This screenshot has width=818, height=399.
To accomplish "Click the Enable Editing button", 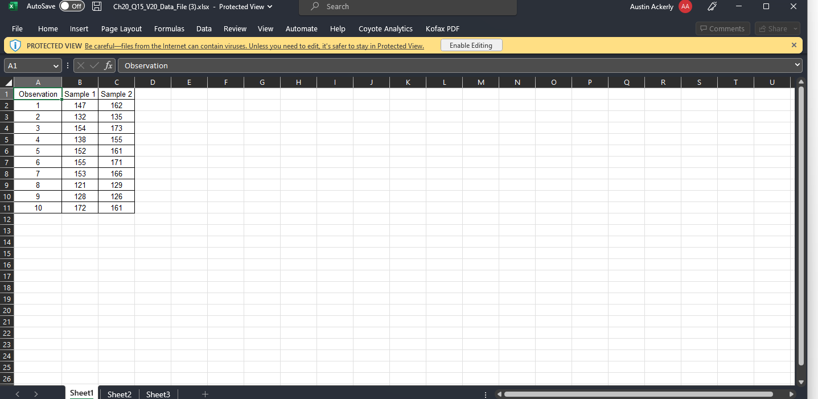I will (x=471, y=44).
